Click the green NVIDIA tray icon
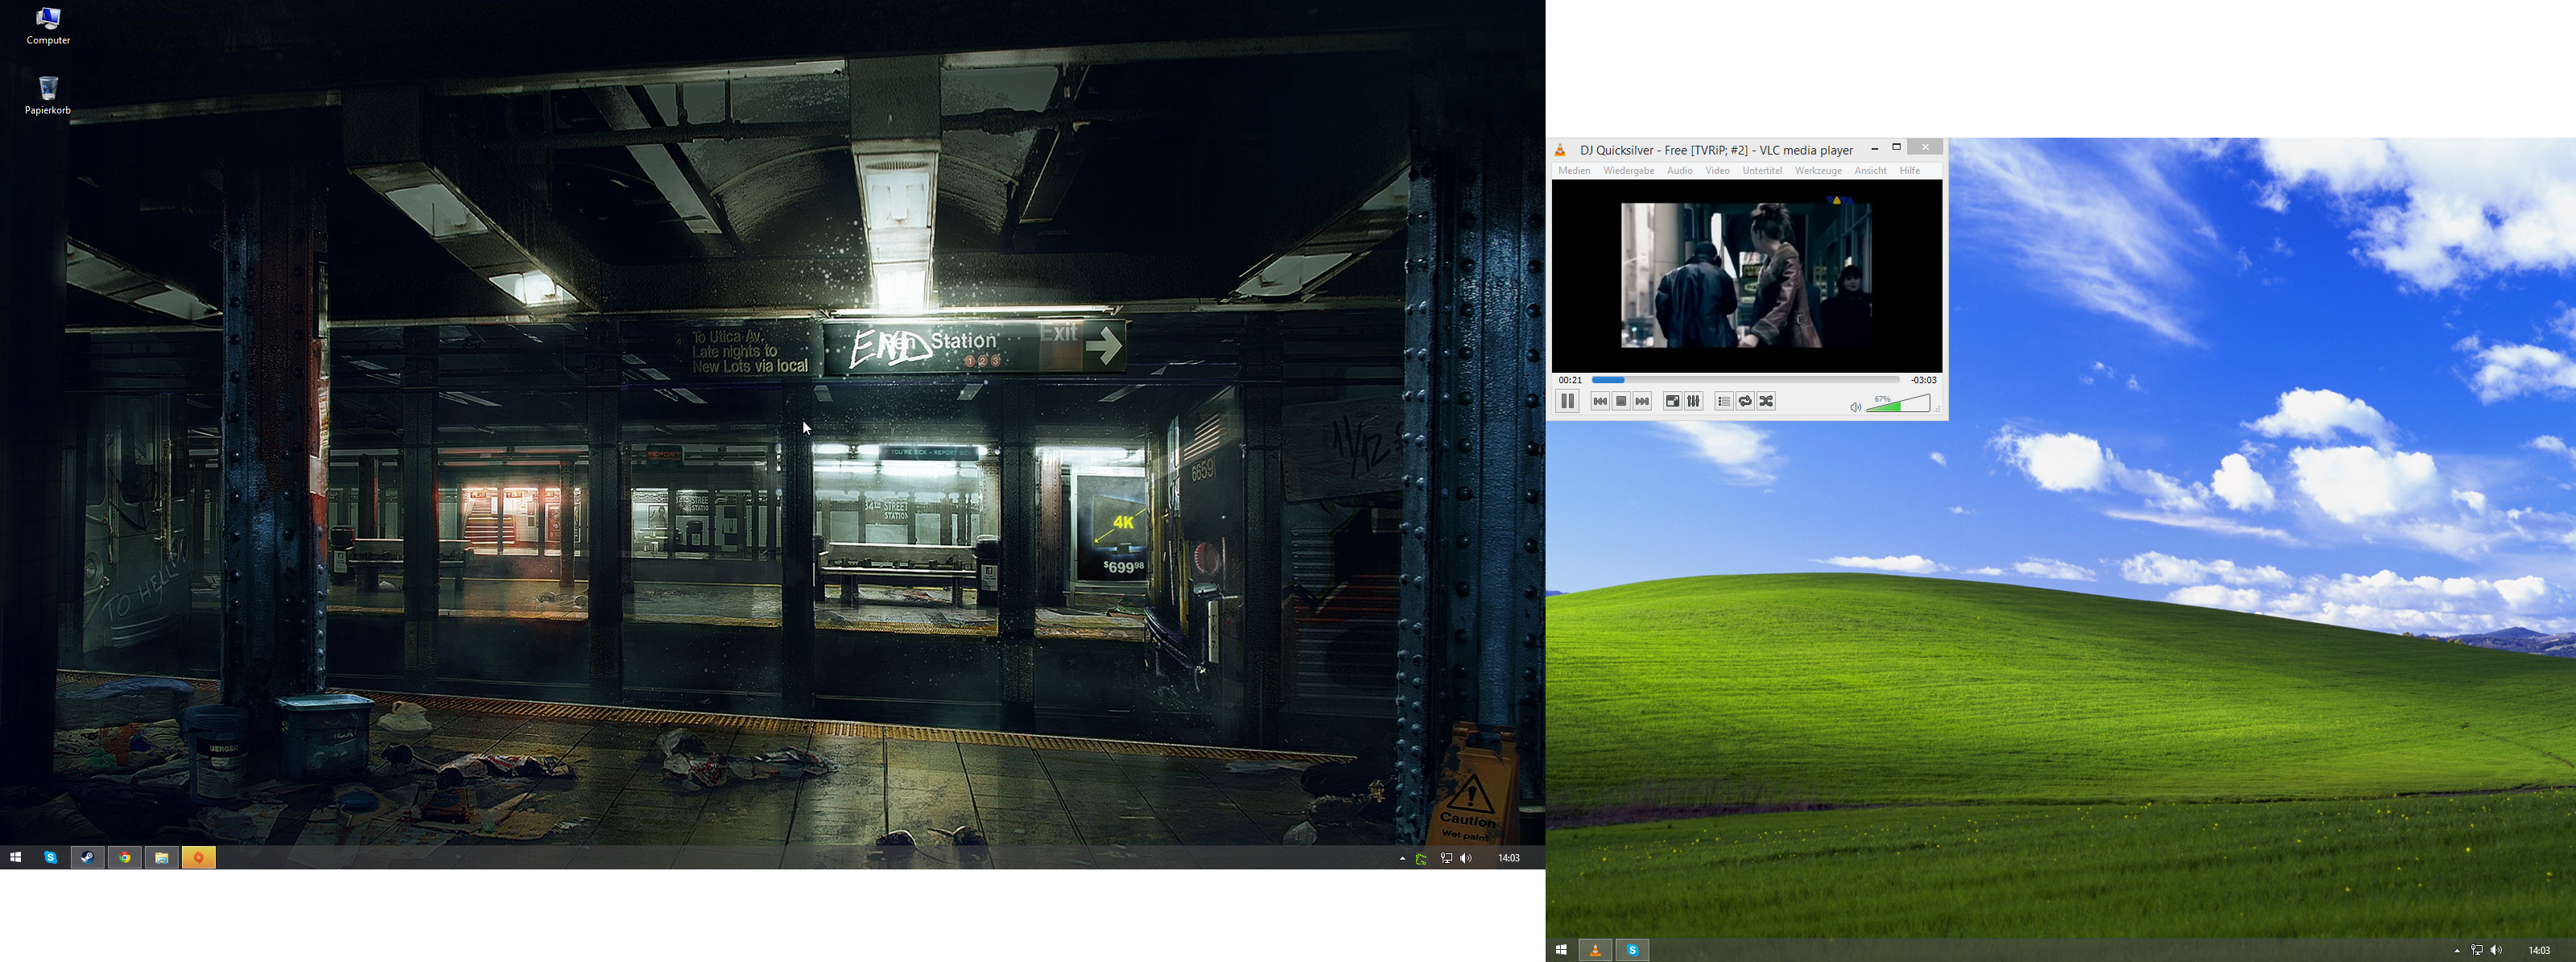The image size is (2576, 962). click(x=1421, y=859)
